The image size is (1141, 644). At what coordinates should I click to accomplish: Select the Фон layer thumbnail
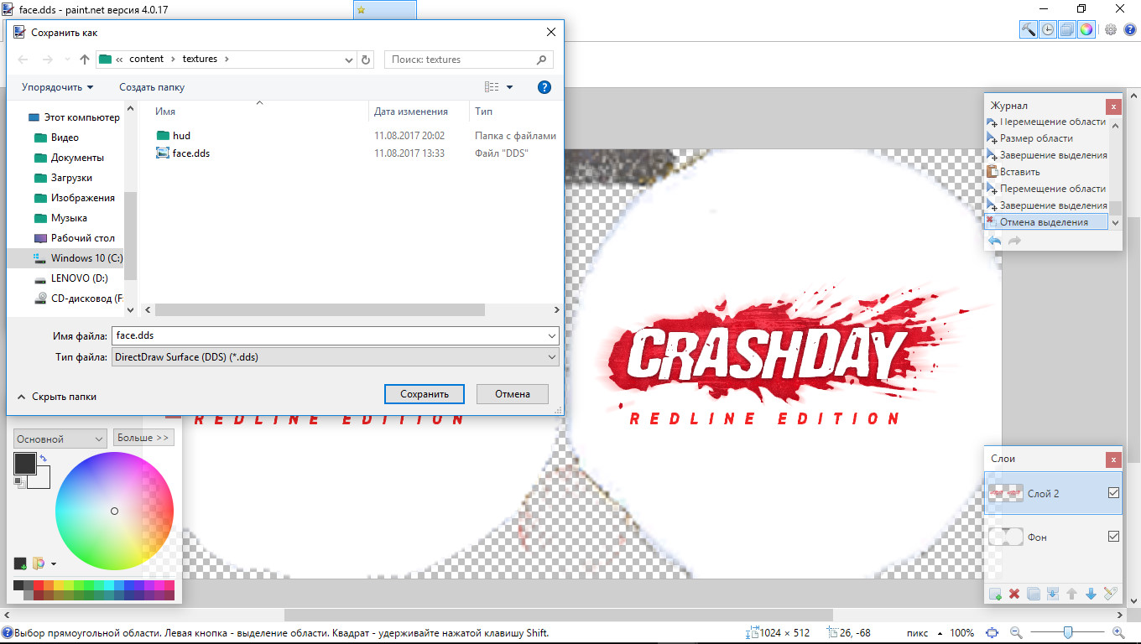(x=1005, y=537)
